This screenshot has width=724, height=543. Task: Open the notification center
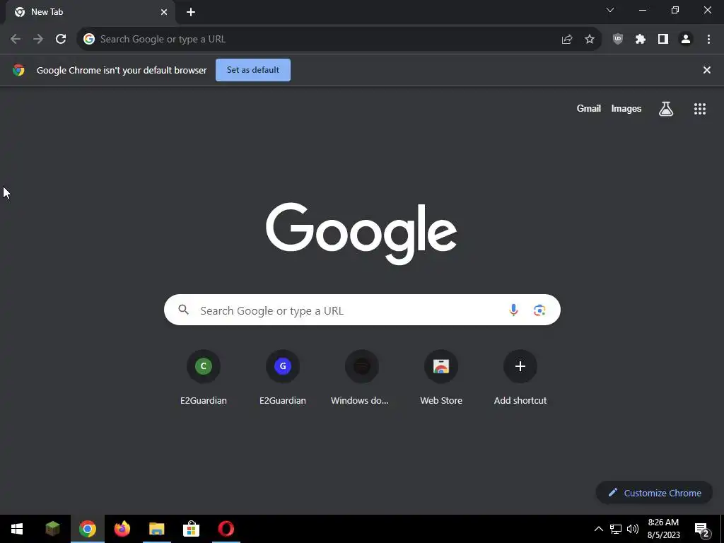tap(702, 529)
